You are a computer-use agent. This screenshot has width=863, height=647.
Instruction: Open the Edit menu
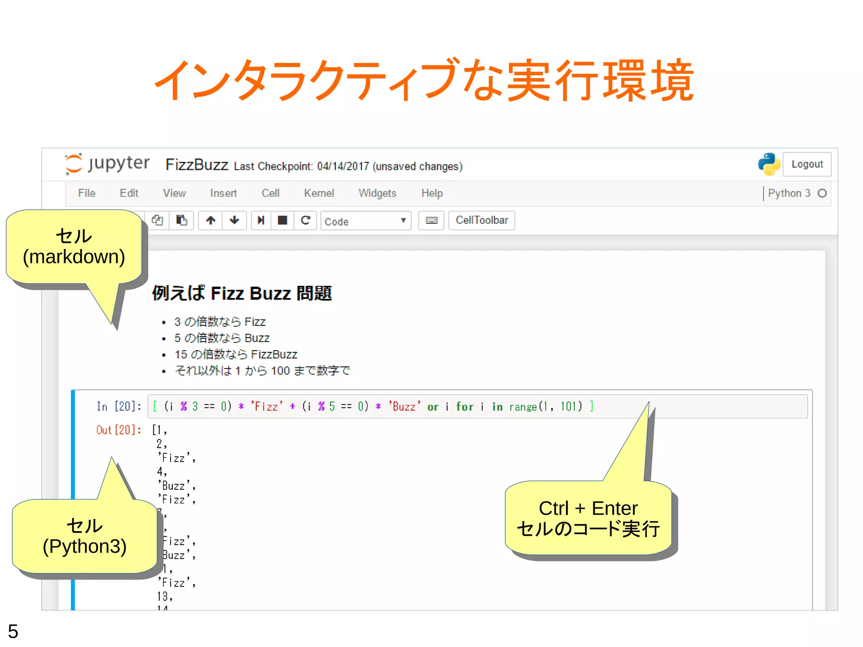[x=129, y=193]
